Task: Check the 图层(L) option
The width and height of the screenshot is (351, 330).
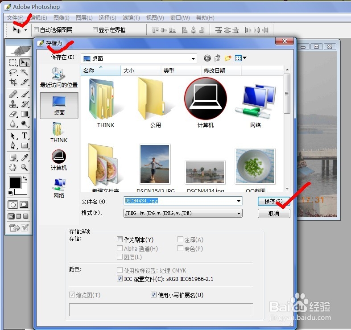Action: click(x=120, y=256)
